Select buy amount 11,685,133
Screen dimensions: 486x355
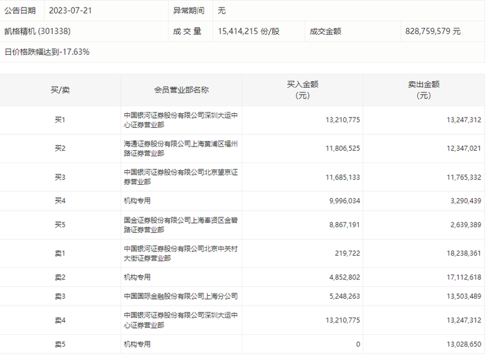[343, 177]
